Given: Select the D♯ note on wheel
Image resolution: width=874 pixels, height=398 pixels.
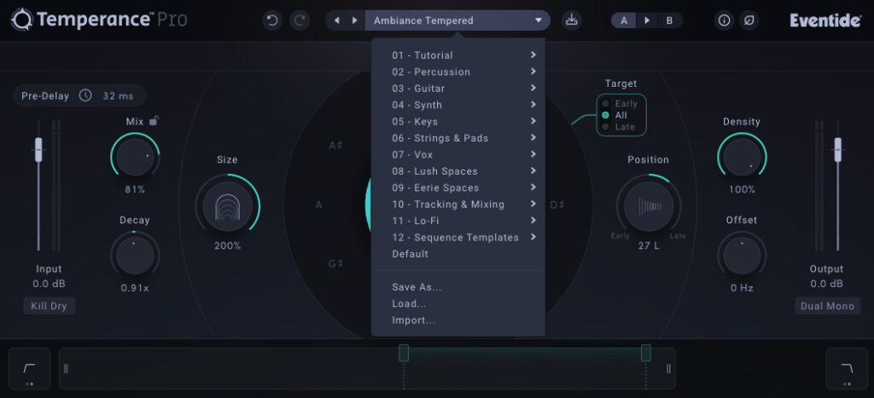Looking at the screenshot, I should [557, 205].
